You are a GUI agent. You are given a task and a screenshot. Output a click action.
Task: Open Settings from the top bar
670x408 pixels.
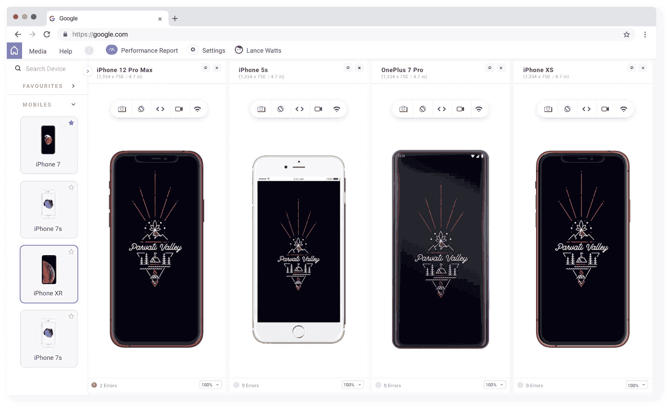(206, 50)
